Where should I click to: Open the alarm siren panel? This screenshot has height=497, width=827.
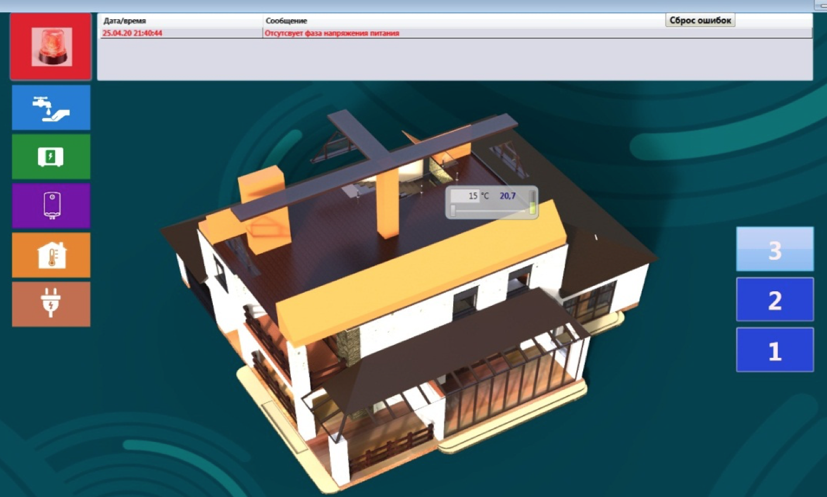click(x=51, y=47)
